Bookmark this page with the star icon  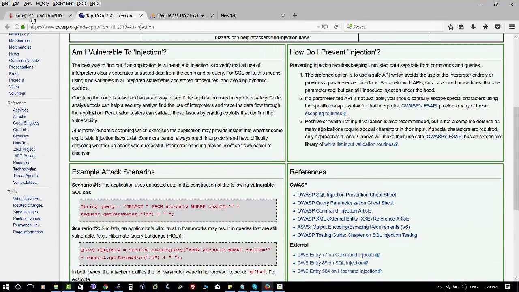[450, 27]
